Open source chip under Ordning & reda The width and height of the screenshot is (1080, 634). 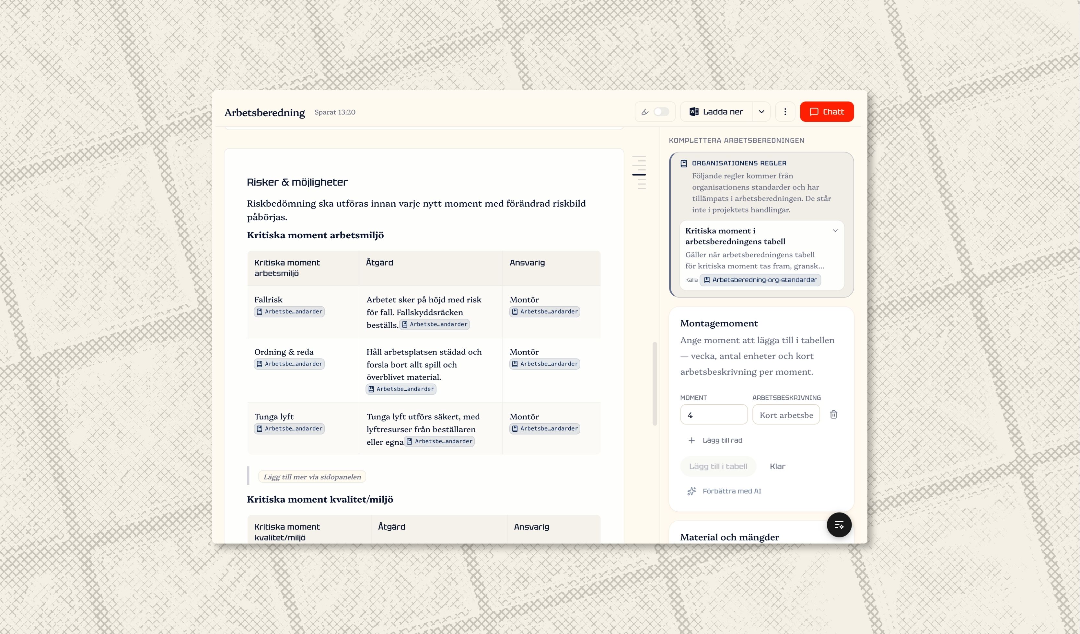click(289, 364)
